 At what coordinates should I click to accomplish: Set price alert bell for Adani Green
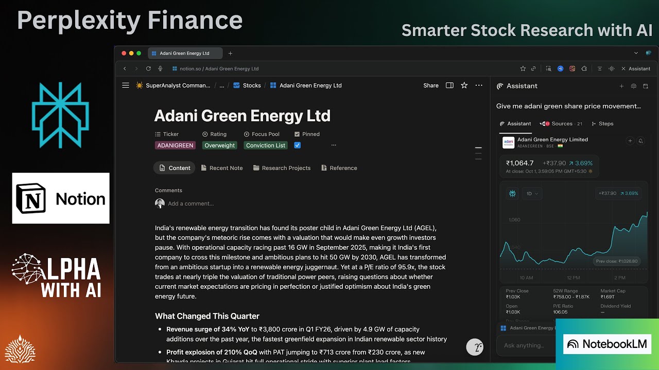(x=640, y=141)
